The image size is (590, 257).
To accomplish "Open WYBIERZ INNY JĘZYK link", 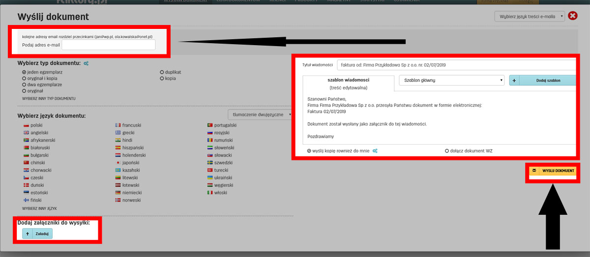I will 40,208.
